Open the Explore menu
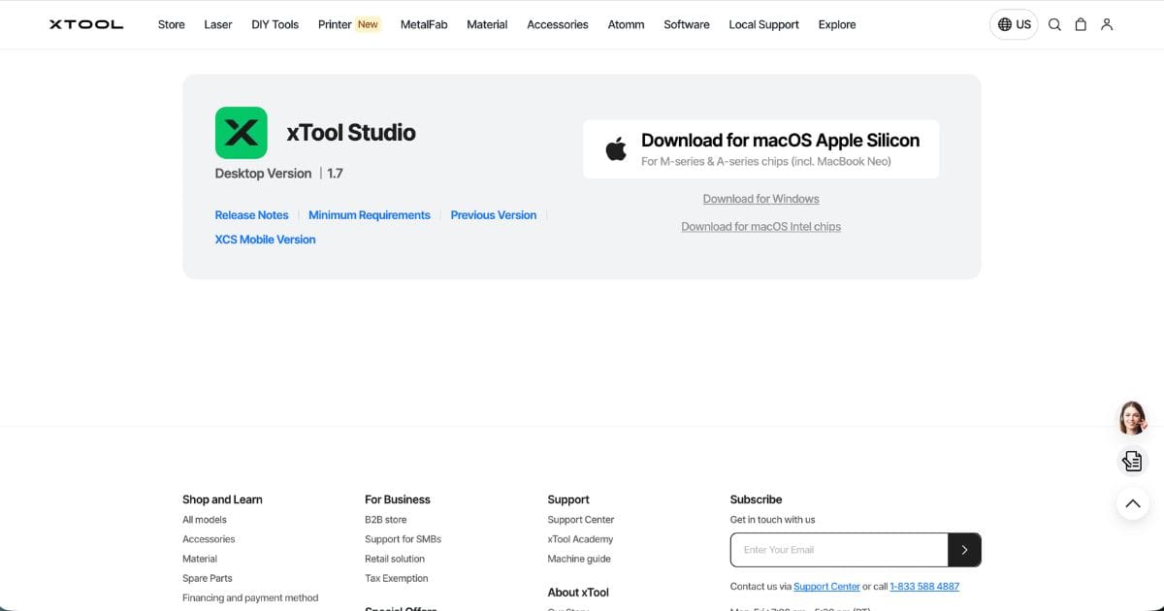This screenshot has width=1164, height=611. [837, 24]
